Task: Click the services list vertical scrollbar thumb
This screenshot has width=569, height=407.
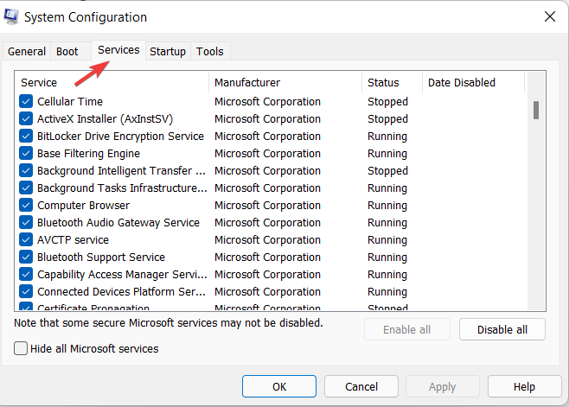Action: [x=536, y=110]
